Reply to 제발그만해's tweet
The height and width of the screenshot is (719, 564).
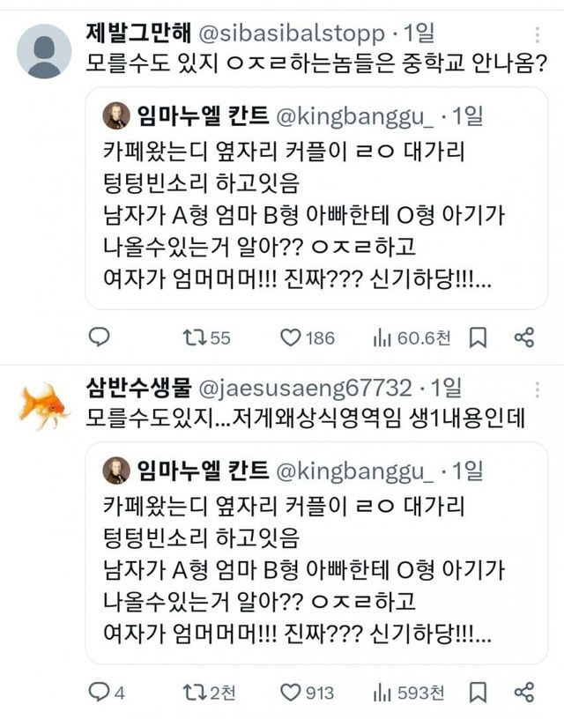[100, 337]
